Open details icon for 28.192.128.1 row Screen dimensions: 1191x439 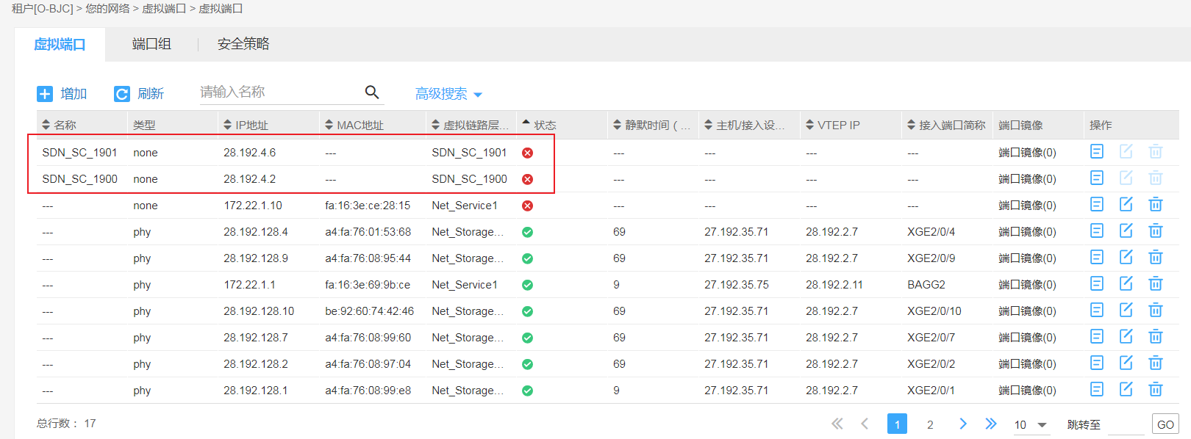click(x=1097, y=389)
